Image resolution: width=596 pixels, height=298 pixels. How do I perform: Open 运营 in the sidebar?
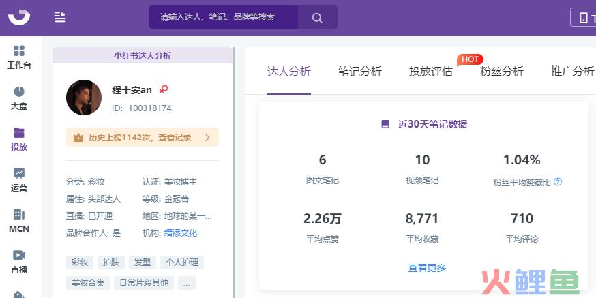[19, 180]
